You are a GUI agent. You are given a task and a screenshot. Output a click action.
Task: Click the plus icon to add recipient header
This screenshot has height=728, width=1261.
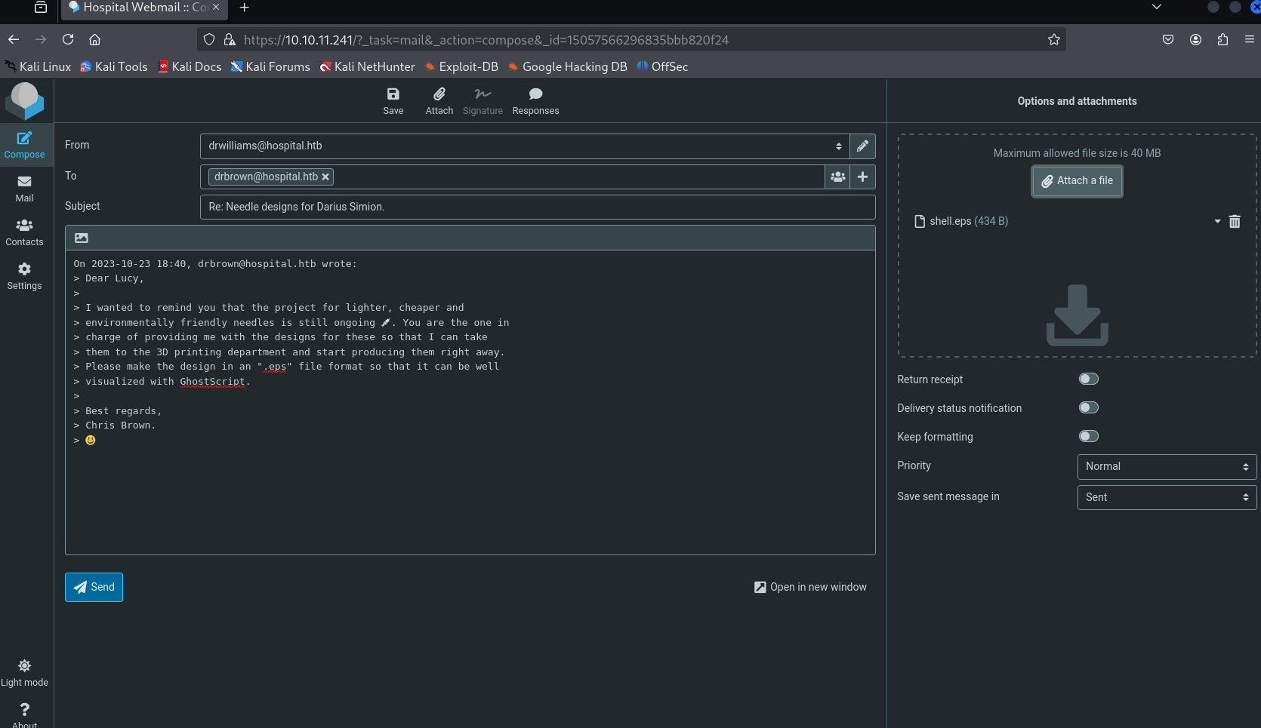pos(862,177)
